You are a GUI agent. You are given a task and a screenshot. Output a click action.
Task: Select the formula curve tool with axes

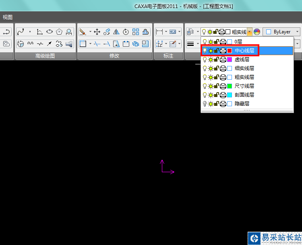pyautogui.click(x=40, y=32)
